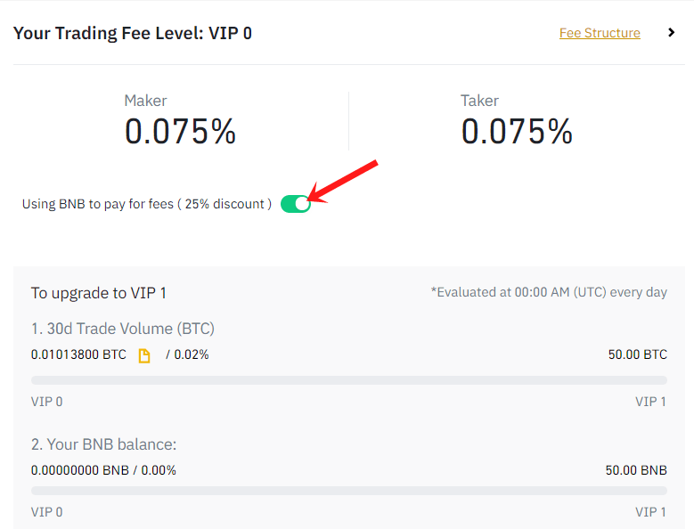This screenshot has width=694, height=529.
Task: Click the 30d Trade Volume progress bar
Action: [348, 380]
